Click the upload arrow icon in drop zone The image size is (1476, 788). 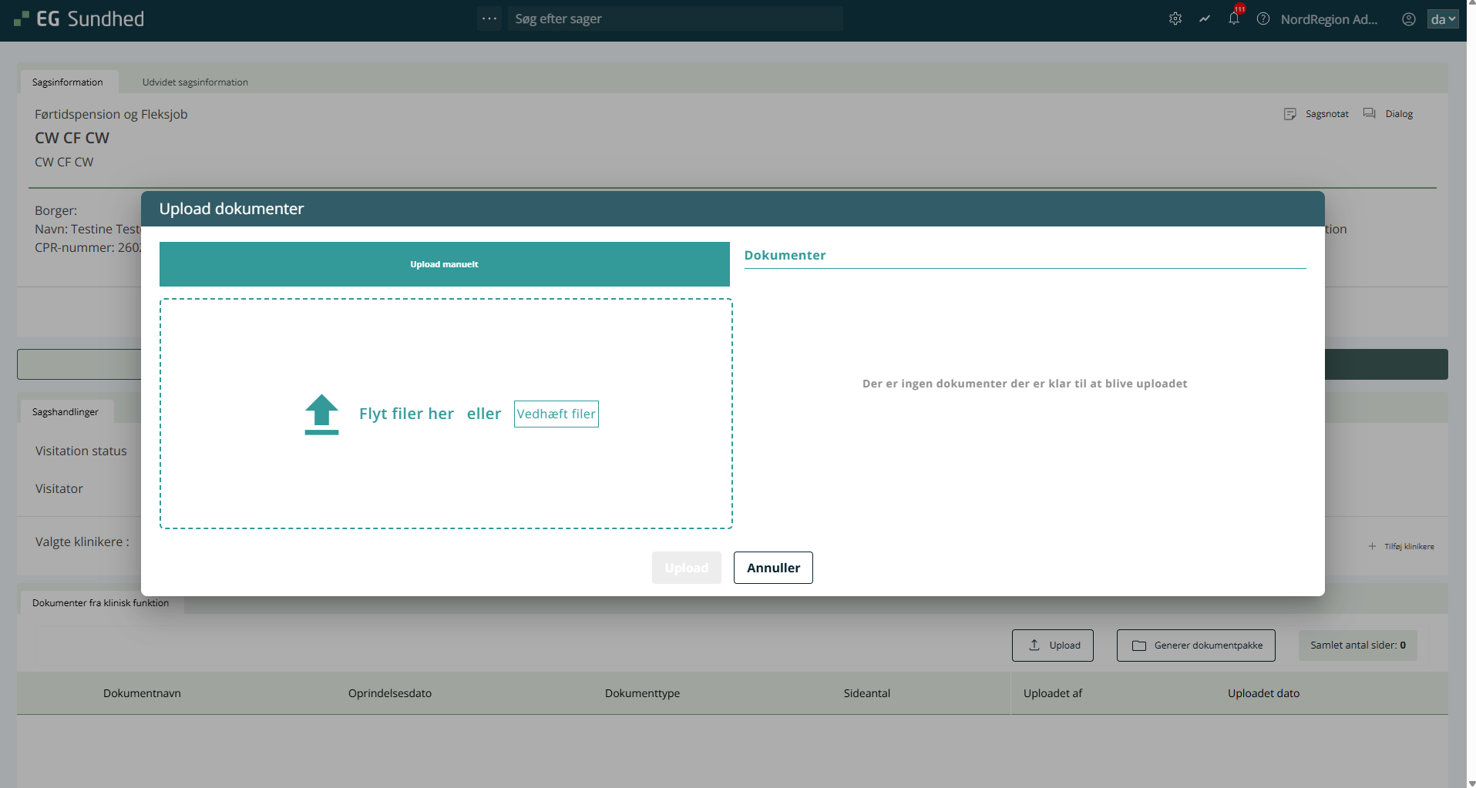click(x=321, y=414)
